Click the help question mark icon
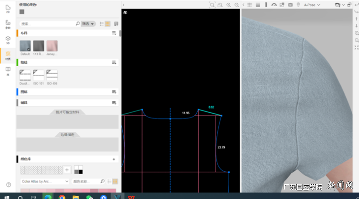 point(9,184)
